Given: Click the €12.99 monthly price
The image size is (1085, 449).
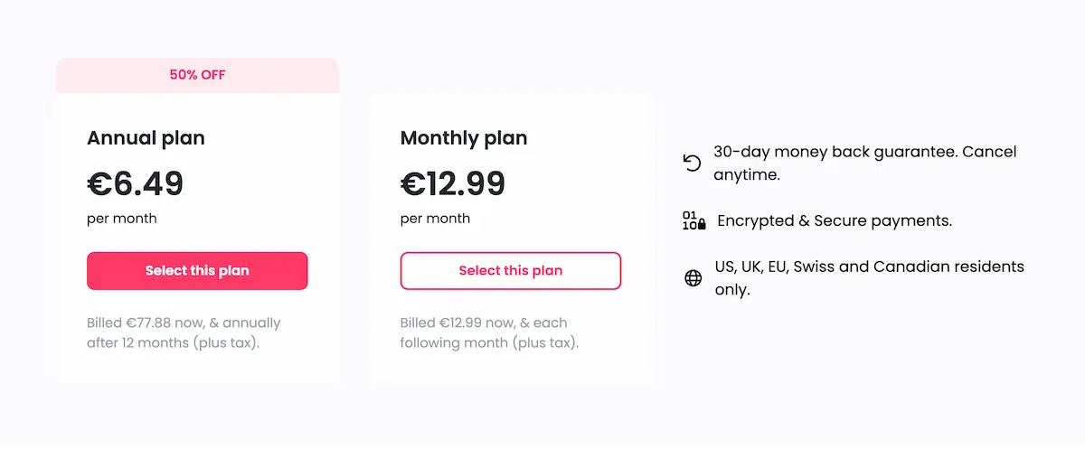Looking at the screenshot, I should tap(452, 183).
